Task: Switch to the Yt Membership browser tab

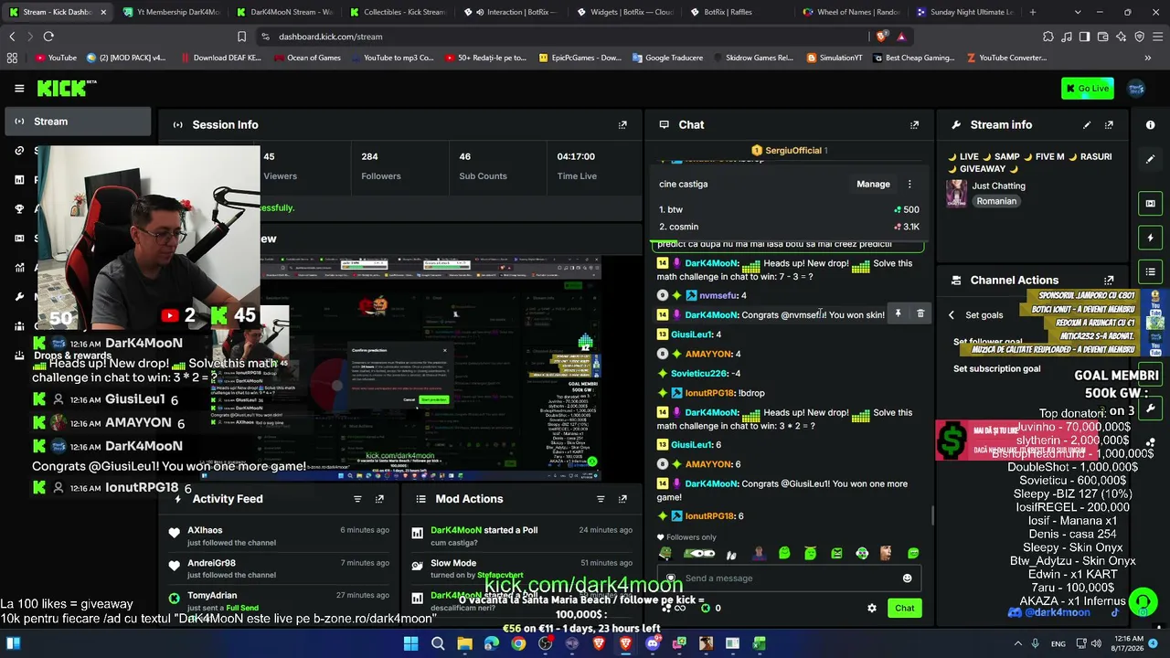Action: 171,12
